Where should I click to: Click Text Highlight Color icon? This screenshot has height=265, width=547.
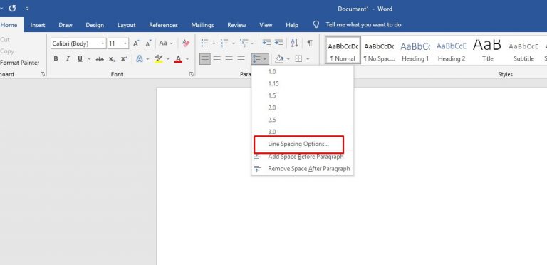pos(158,59)
